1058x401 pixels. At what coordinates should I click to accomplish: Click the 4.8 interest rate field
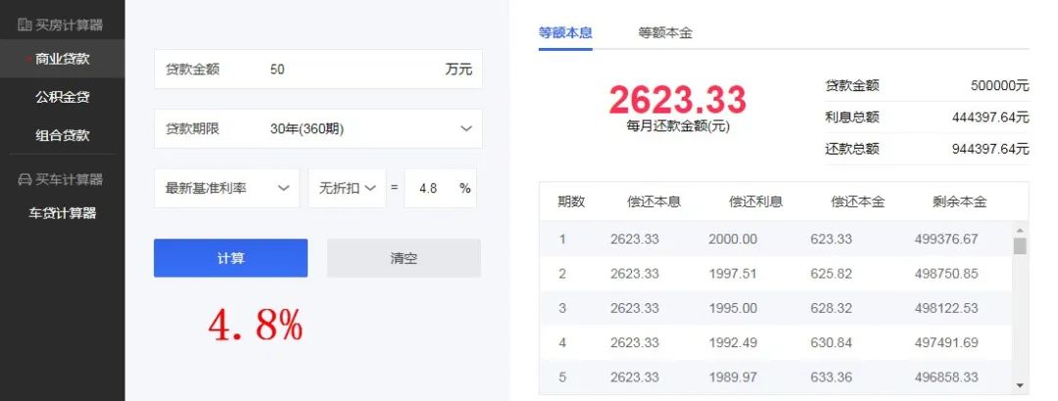(429, 188)
